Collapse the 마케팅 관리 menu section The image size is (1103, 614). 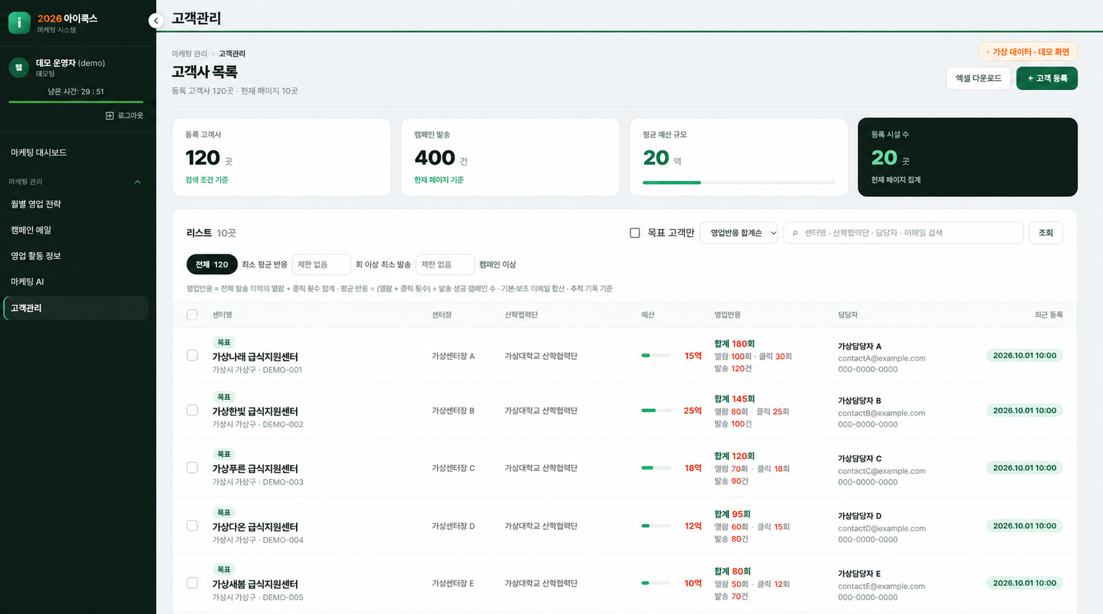(x=137, y=182)
